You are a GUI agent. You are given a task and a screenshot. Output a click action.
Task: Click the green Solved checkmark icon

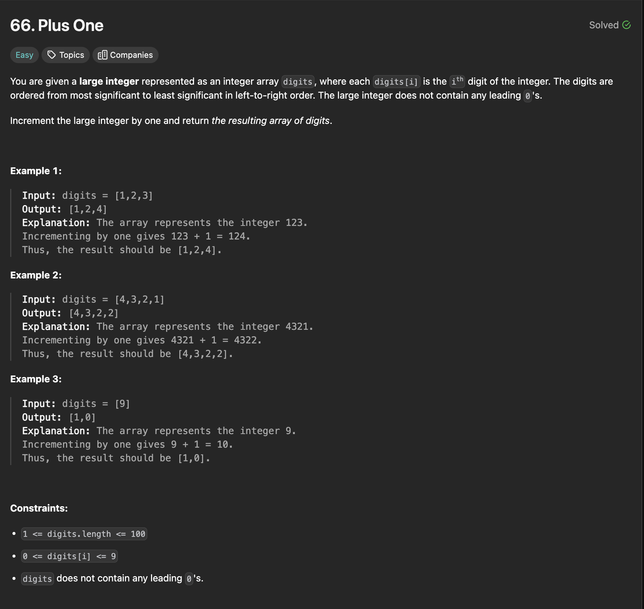click(627, 25)
